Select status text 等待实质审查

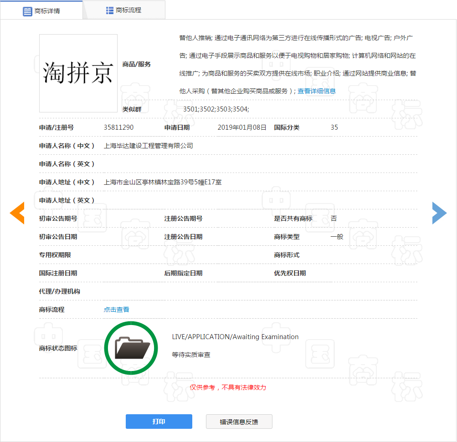pos(191,355)
